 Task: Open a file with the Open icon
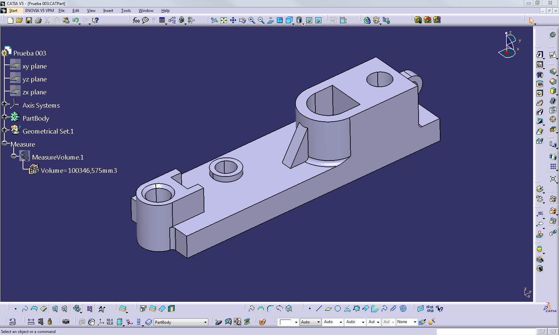point(20,21)
